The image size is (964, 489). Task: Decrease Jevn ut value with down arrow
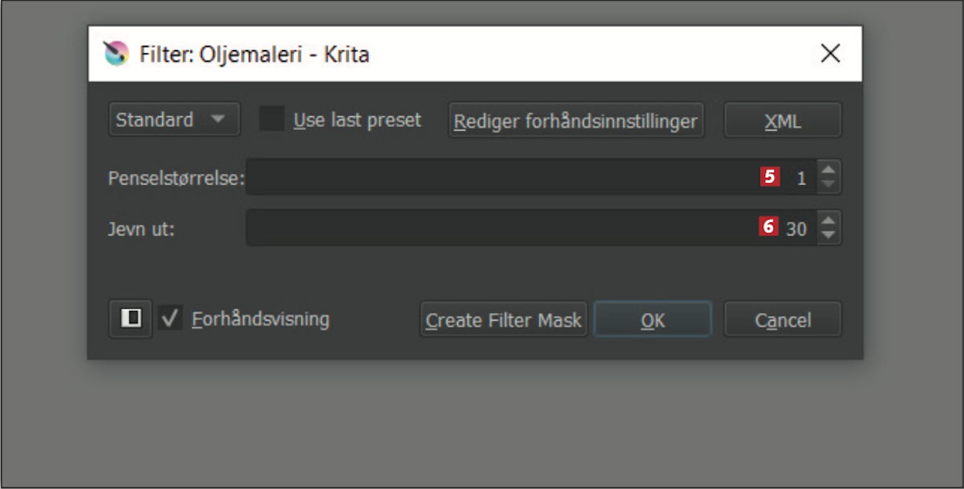(828, 235)
